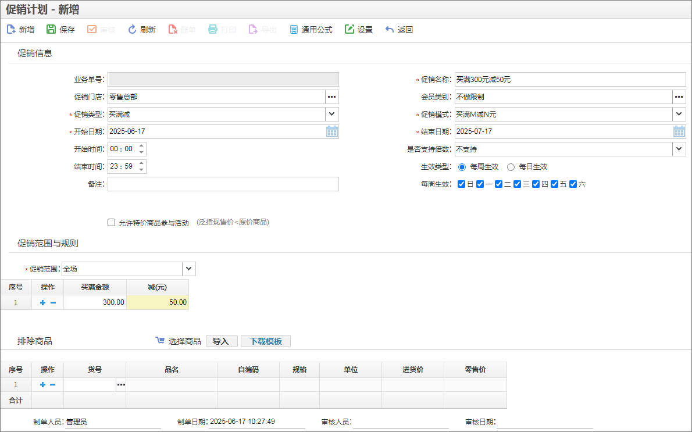Click the 品名 column header

(x=172, y=370)
